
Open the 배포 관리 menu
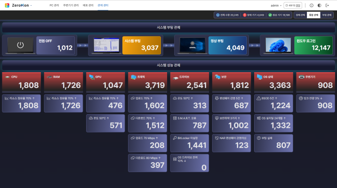88,5
